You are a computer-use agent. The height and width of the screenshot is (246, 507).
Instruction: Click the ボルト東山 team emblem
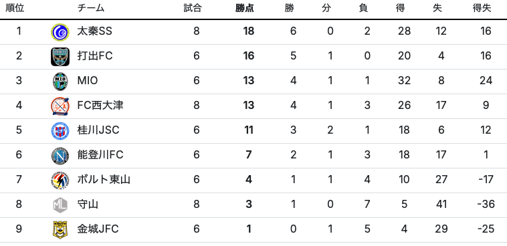[x=60, y=180]
